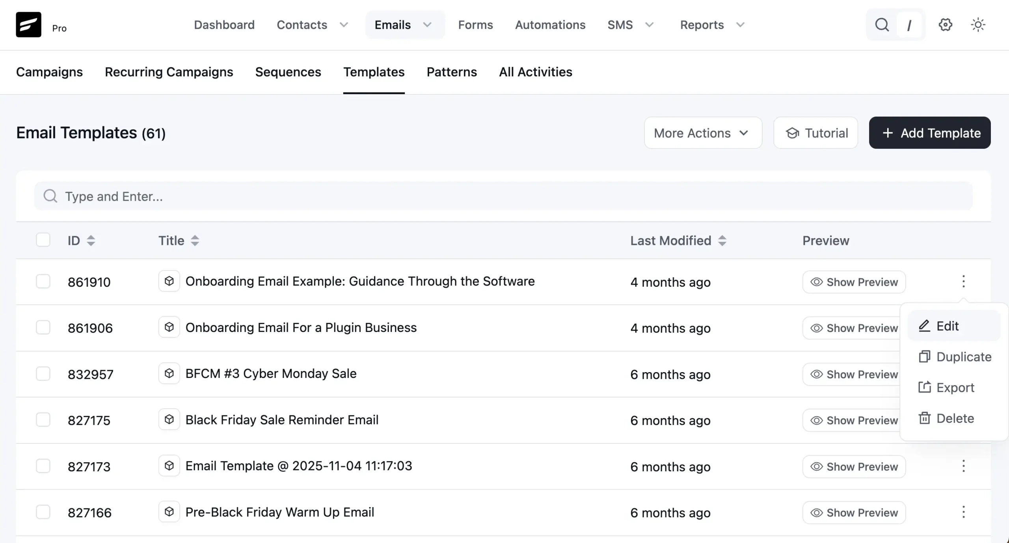1009x543 pixels.
Task: Check the box for template 861906
Action: pos(43,327)
